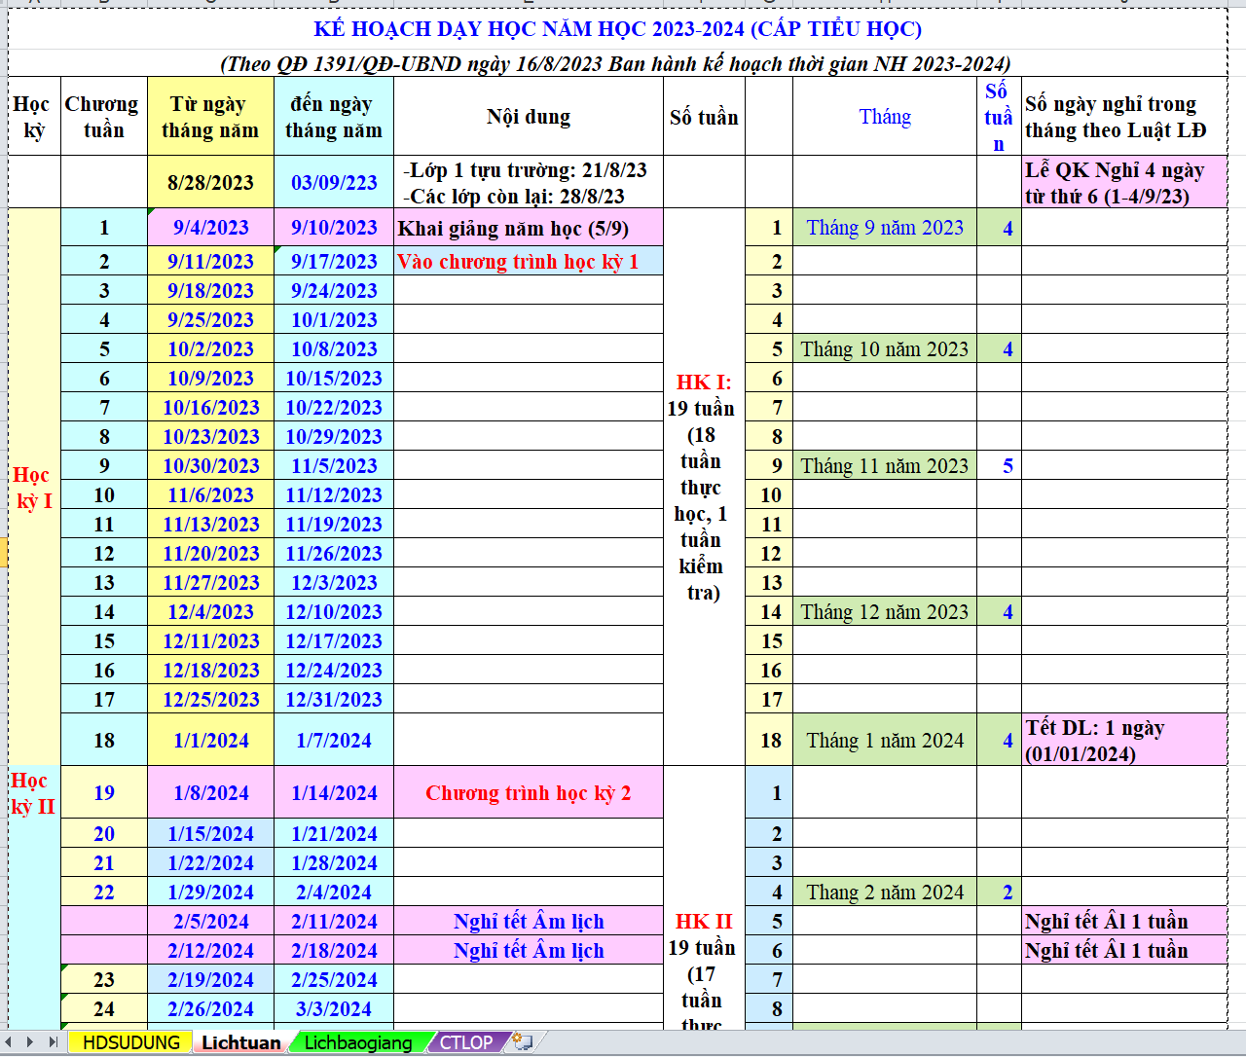Select the red 'Học kỳ I' merged cell

click(x=34, y=487)
